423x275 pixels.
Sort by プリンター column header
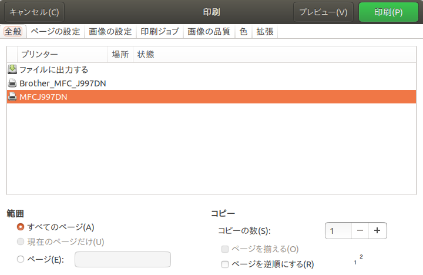(x=63, y=55)
